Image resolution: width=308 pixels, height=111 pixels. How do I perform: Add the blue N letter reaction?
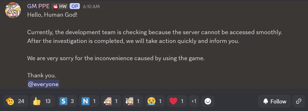[x=89, y=101]
